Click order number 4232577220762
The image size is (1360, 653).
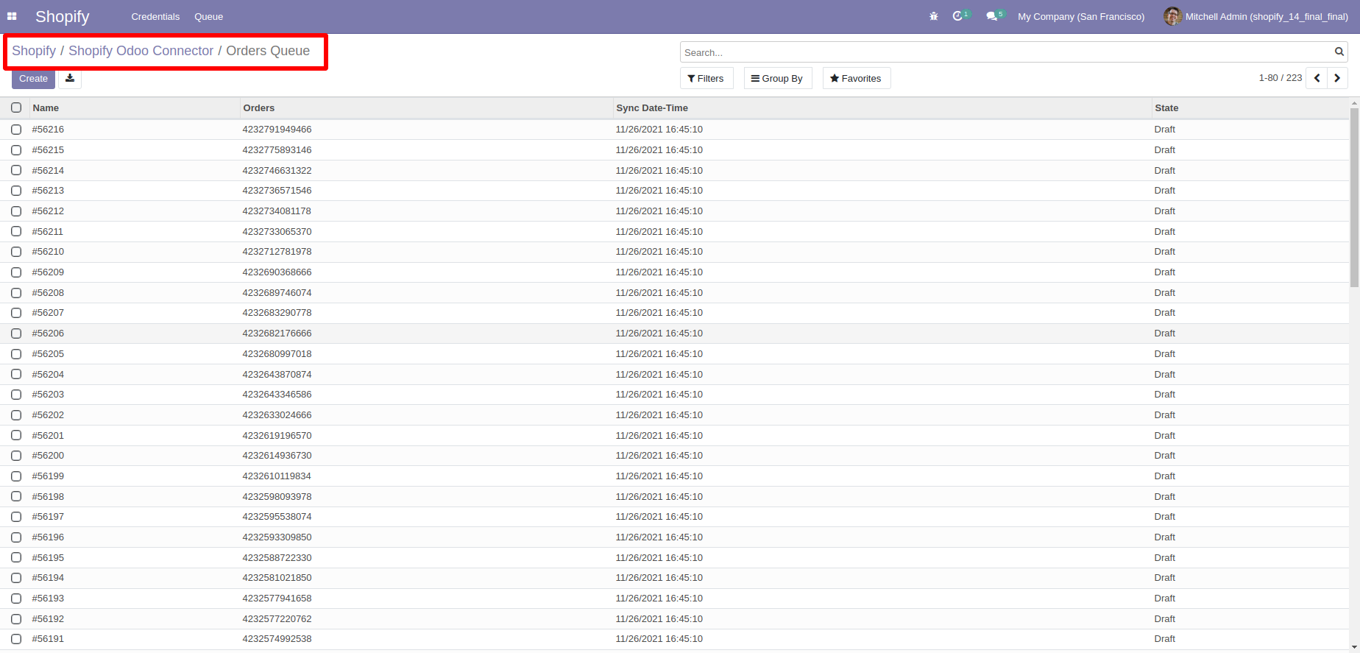(277, 619)
